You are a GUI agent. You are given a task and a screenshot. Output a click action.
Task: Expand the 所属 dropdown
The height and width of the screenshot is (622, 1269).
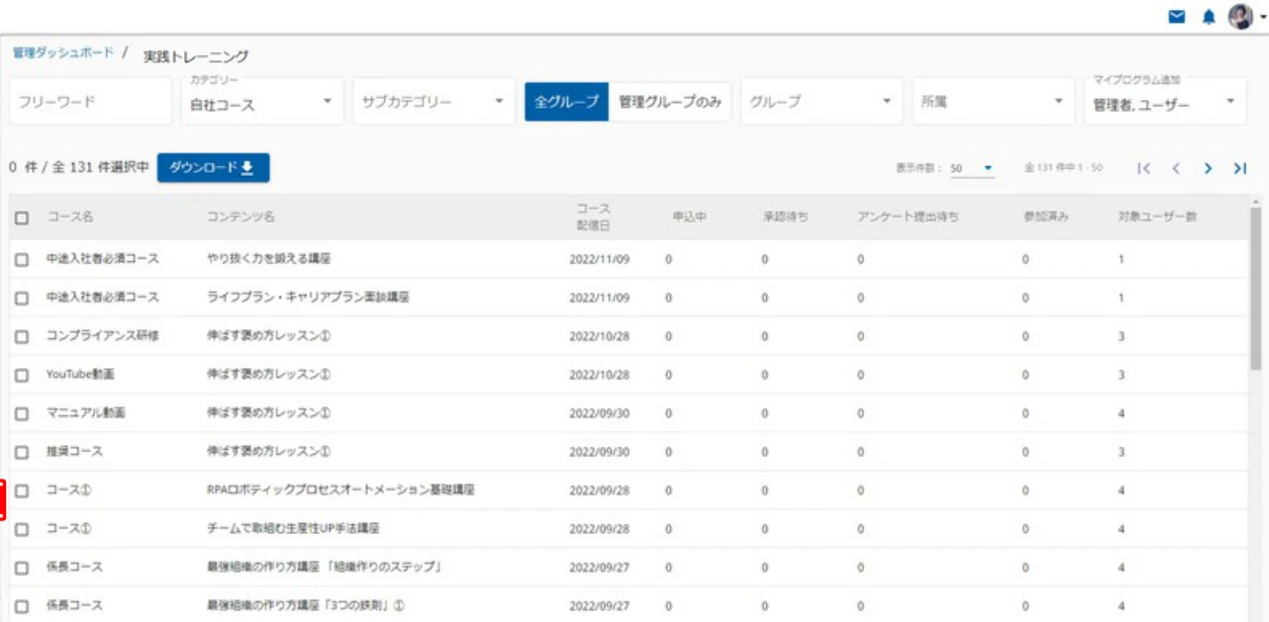[993, 101]
